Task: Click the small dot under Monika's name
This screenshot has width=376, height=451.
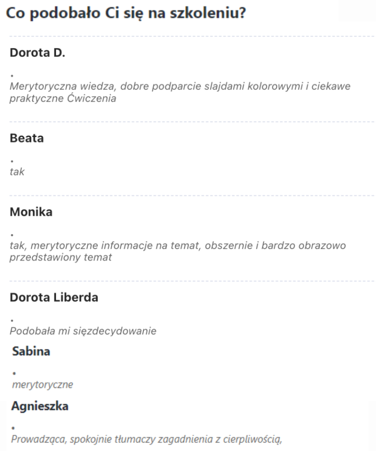Action: point(12,235)
